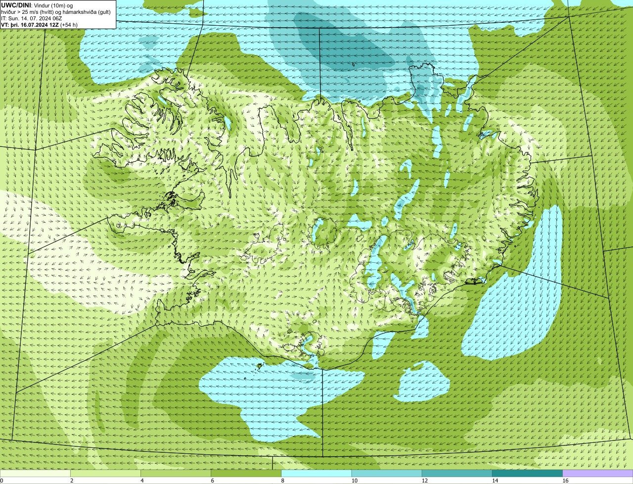Click the '10' label on the color scale
Viewport: 633px width, 484px height.
354,481
